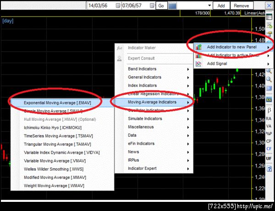This screenshot has width=275, height=211.
Task: Click the Ls sidebar icon
Action: coord(269,99)
